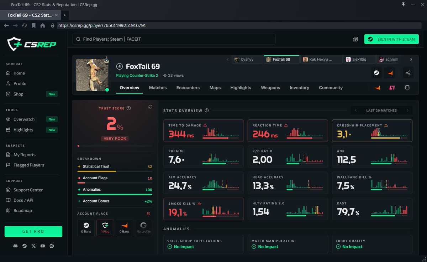The width and height of the screenshot is (427, 262).
Task: Click Reaction Time warning triangle
Action: pyautogui.click(x=286, y=125)
